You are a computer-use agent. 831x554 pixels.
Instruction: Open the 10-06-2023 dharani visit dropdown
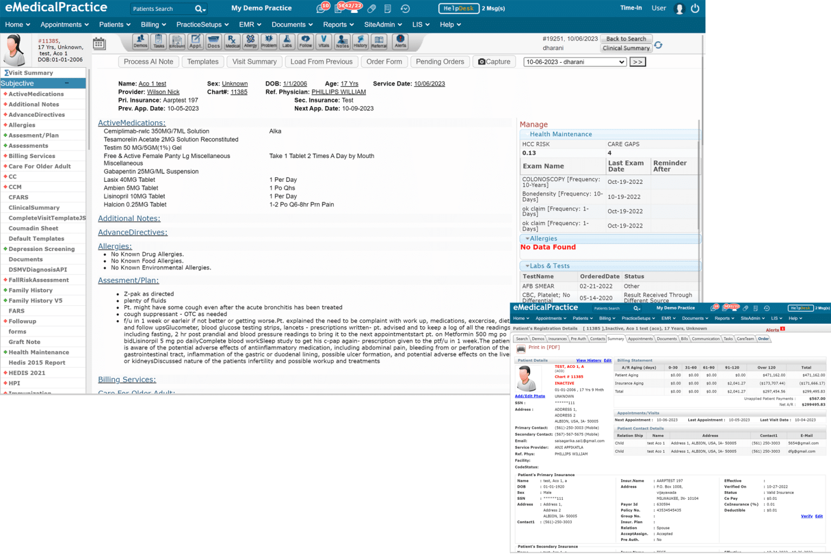coord(575,62)
